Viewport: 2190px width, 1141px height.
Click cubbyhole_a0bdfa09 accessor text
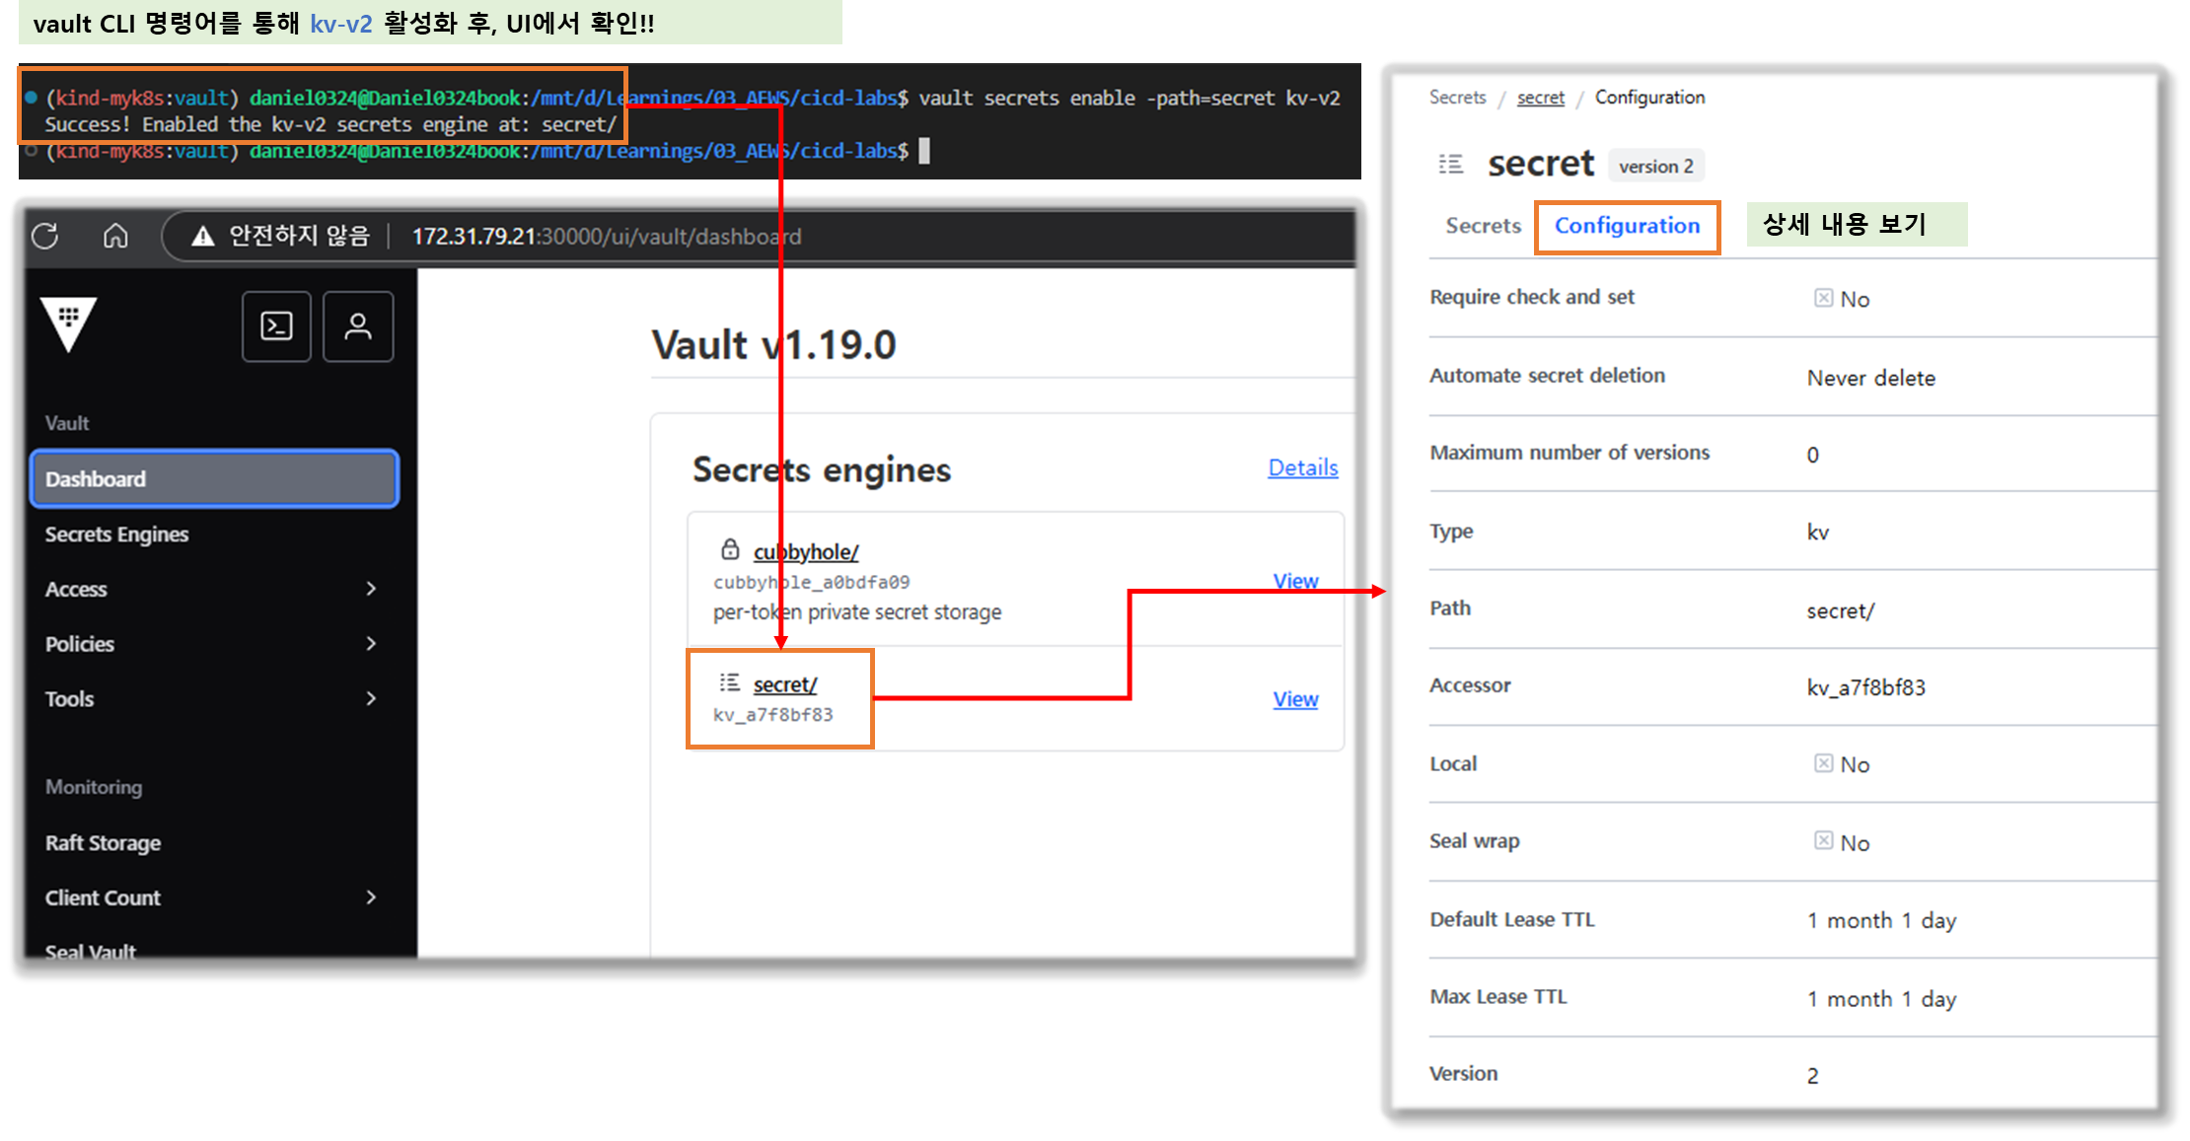(x=811, y=582)
